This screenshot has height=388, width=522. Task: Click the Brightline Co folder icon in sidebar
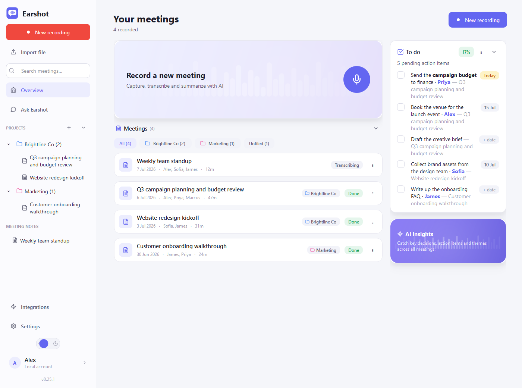19,144
